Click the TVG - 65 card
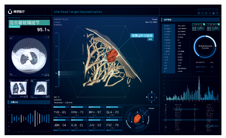Image resolution: width=226 pixels, height=138 pixels. 60,112
